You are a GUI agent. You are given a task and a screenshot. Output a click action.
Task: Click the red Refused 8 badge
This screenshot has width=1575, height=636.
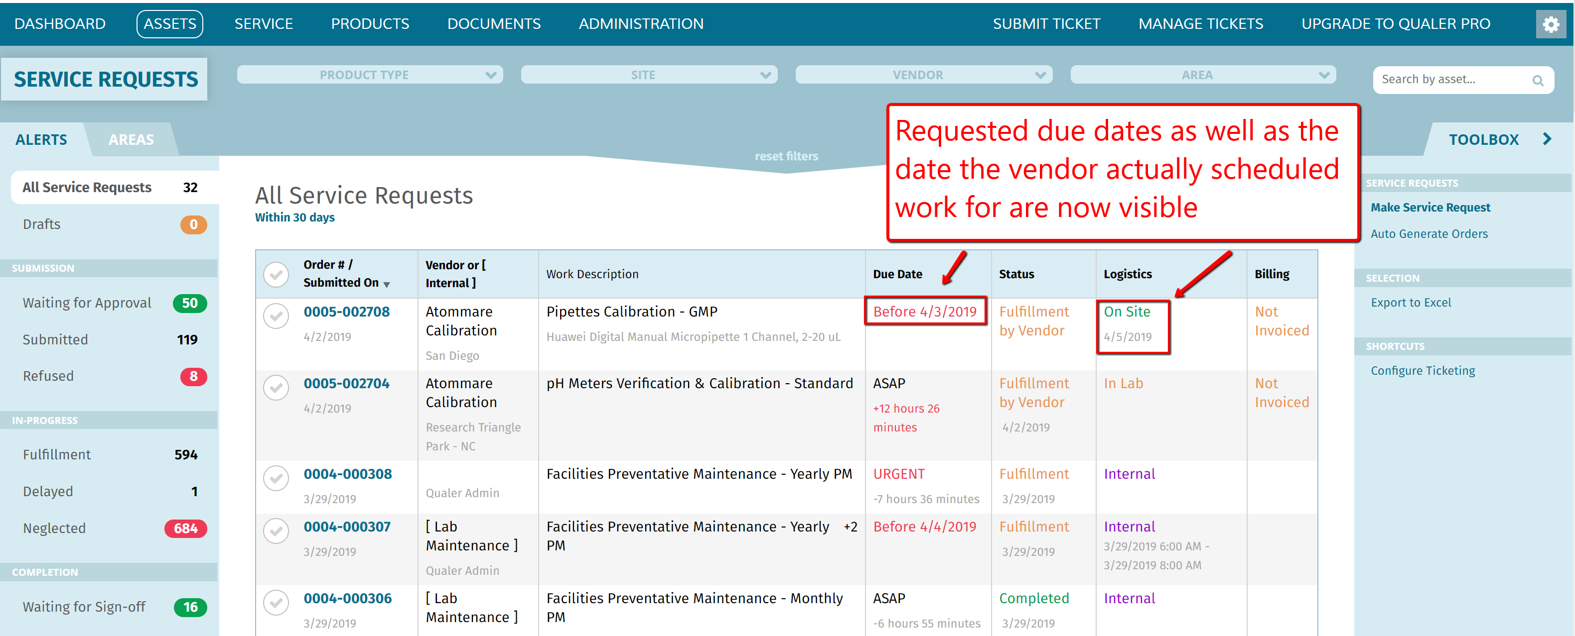pyautogui.click(x=193, y=376)
